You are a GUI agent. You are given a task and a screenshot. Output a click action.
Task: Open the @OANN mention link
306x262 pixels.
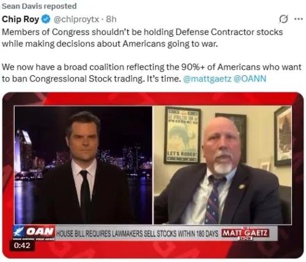pos(250,79)
